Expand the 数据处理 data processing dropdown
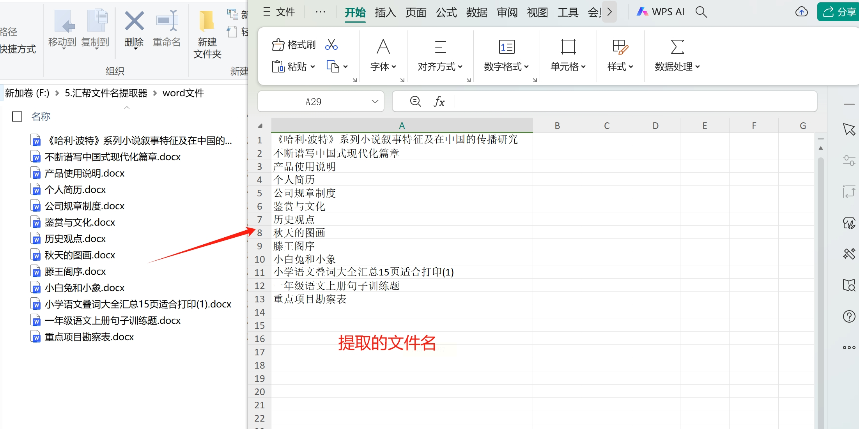Image resolution: width=859 pixels, height=429 pixels. point(677,67)
